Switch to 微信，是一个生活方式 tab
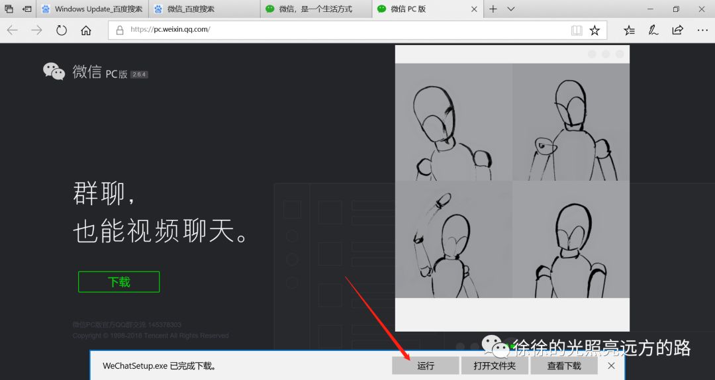The image size is (715, 380). pos(316,9)
